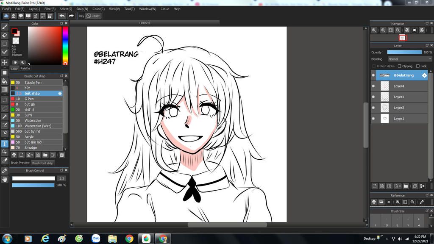Activate the rectangular Select tool
The height and width of the screenshot is (244, 434).
4,100
